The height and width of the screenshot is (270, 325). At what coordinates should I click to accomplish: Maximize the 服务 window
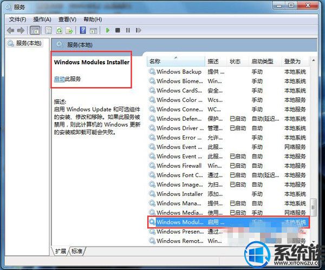291,5
